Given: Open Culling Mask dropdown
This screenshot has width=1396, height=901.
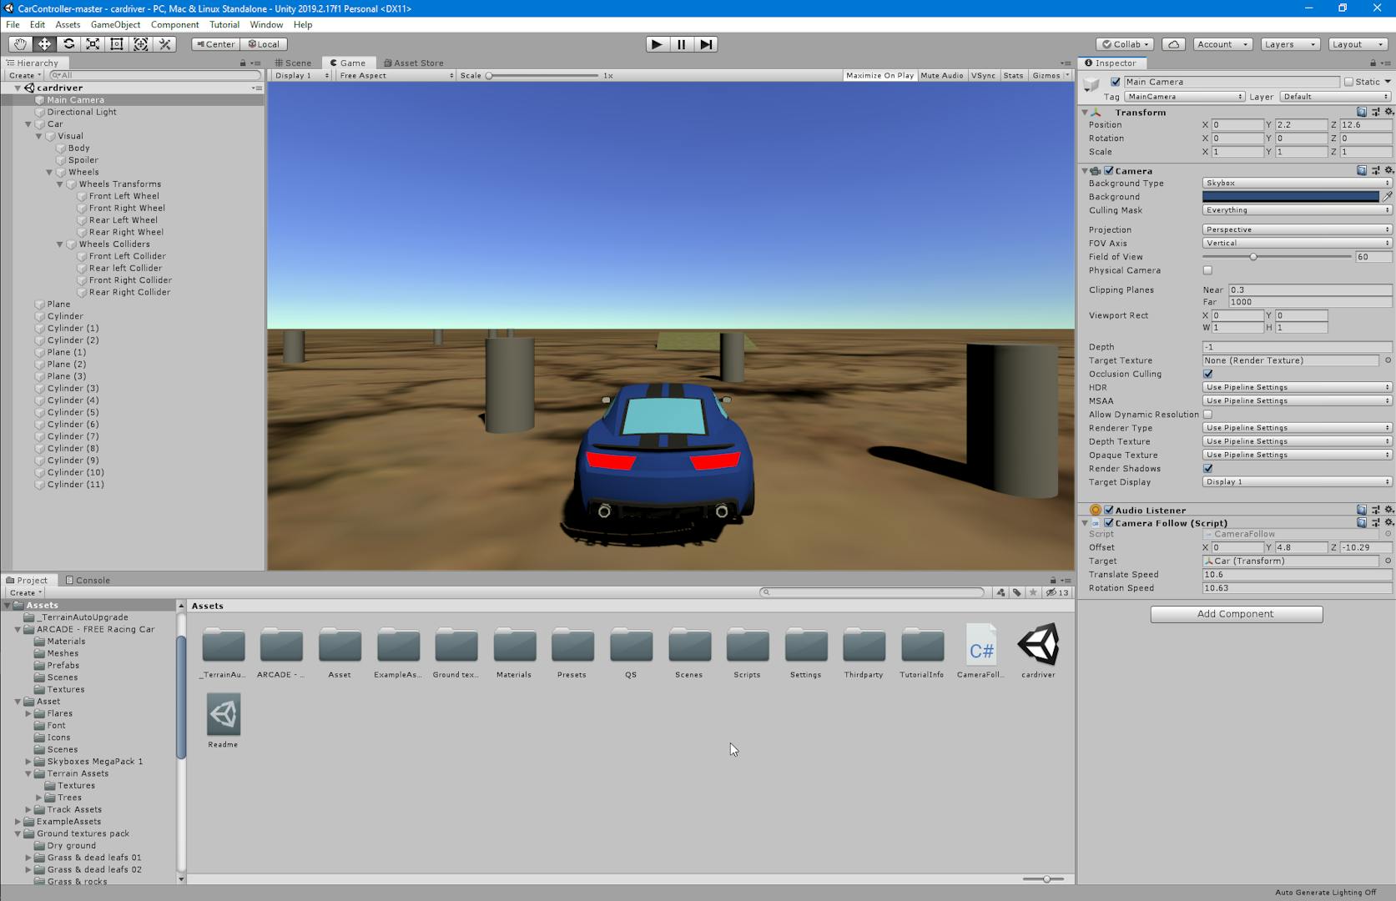Looking at the screenshot, I should 1297,210.
